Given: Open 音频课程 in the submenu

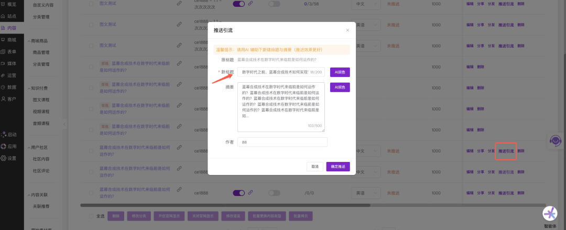Looking at the screenshot, I should pos(41,123).
